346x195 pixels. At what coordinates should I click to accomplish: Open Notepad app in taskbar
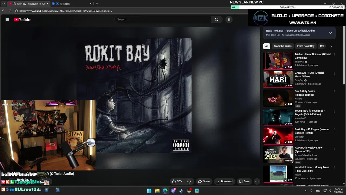point(197,191)
